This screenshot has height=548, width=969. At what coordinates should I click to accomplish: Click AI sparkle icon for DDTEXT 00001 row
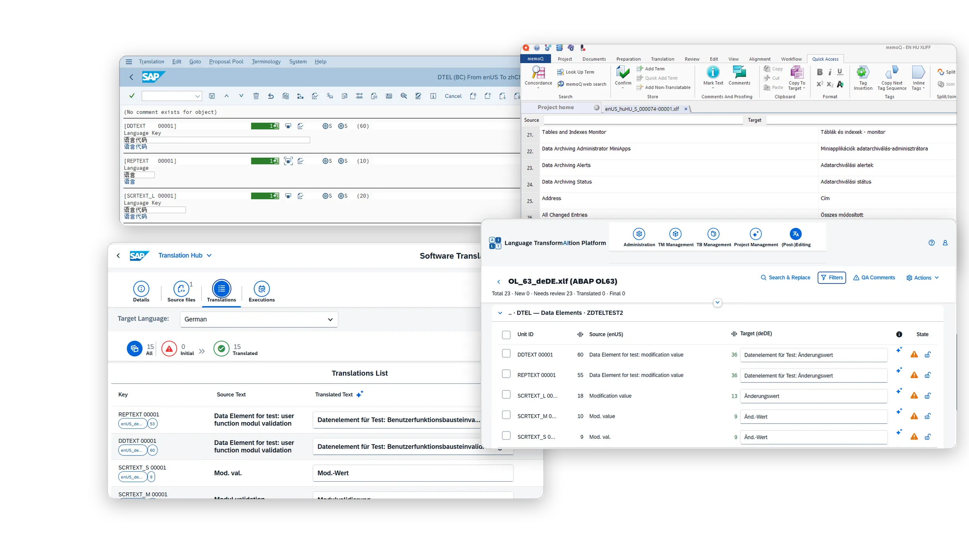point(899,350)
